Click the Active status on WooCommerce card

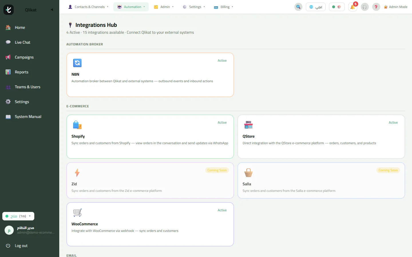click(x=222, y=210)
